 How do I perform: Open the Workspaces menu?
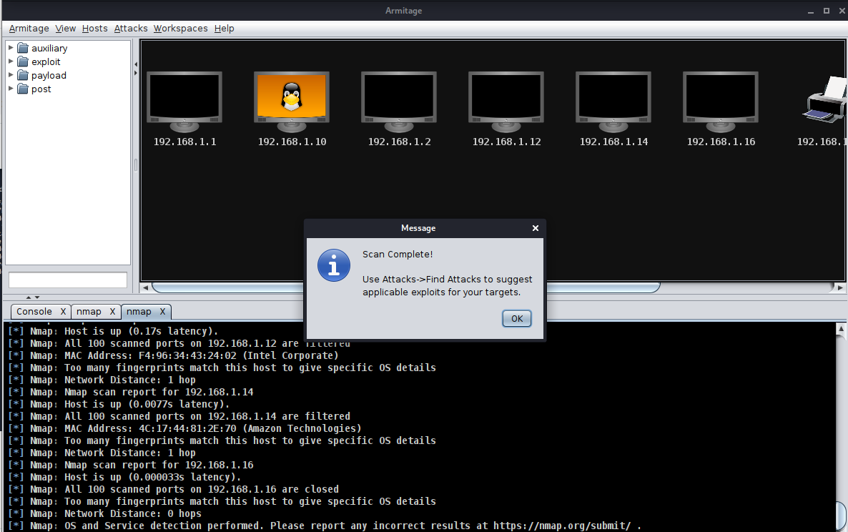pyautogui.click(x=181, y=28)
